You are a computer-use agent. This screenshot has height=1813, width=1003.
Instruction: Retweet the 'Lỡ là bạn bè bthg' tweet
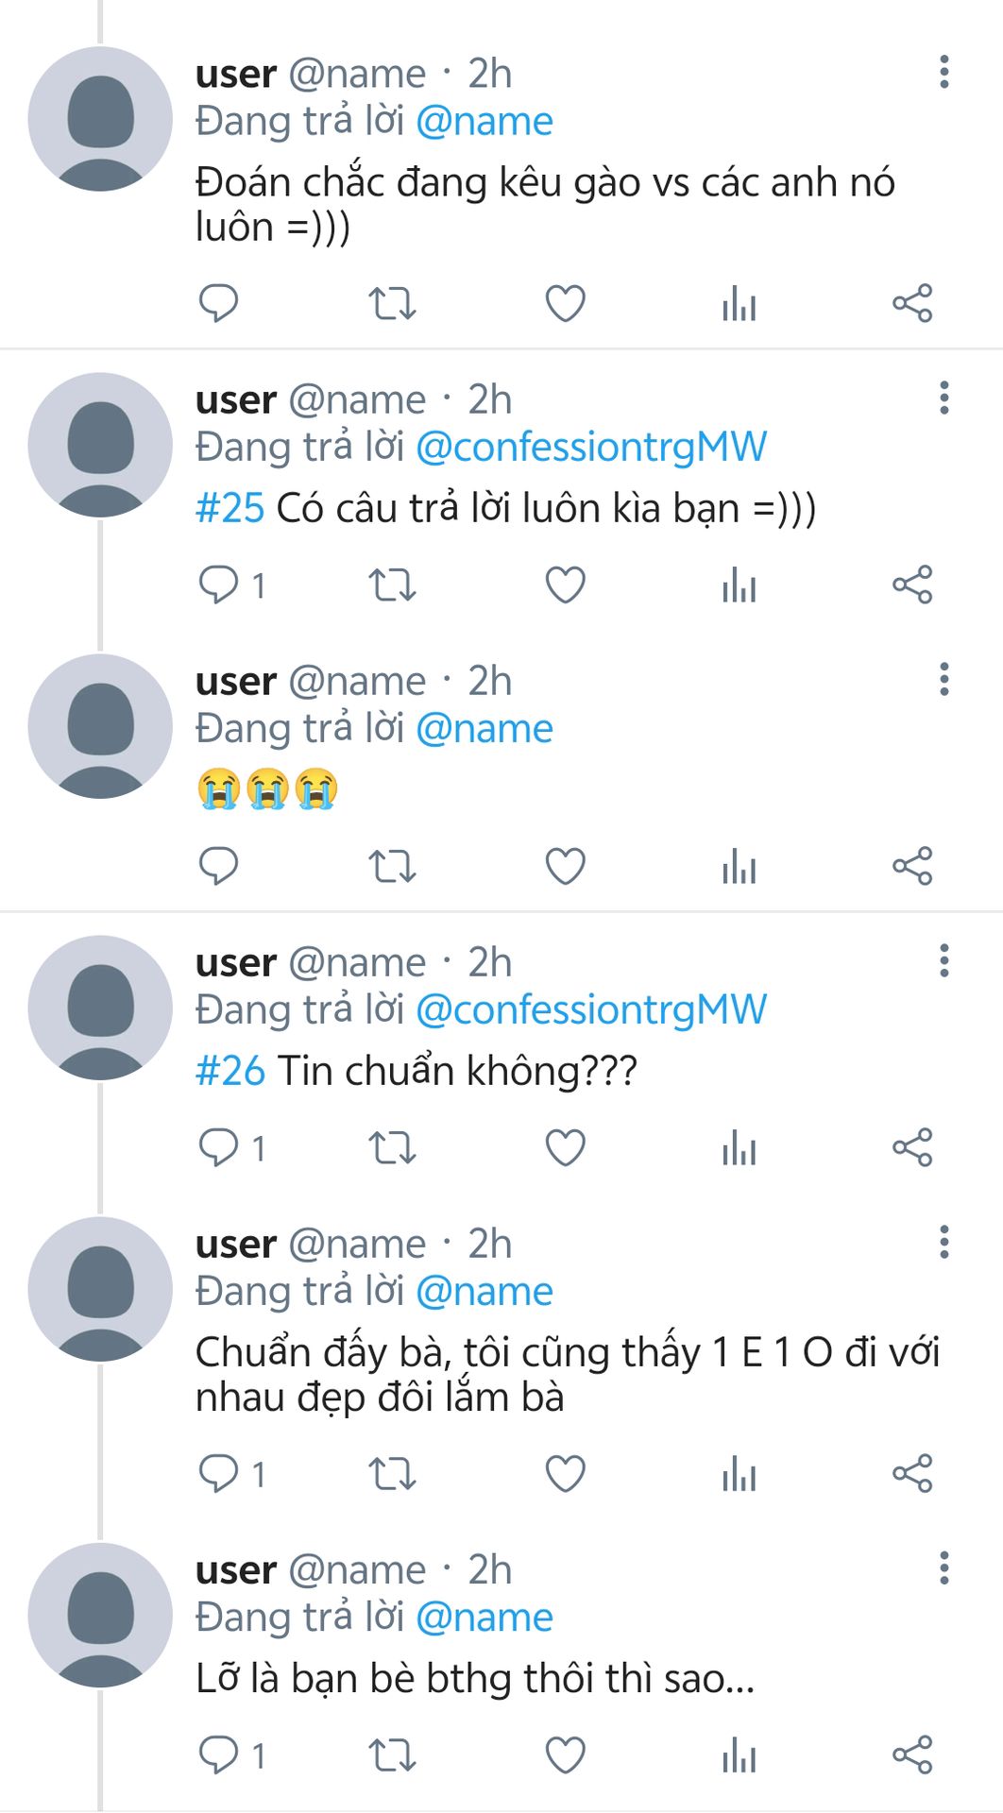point(391,1756)
